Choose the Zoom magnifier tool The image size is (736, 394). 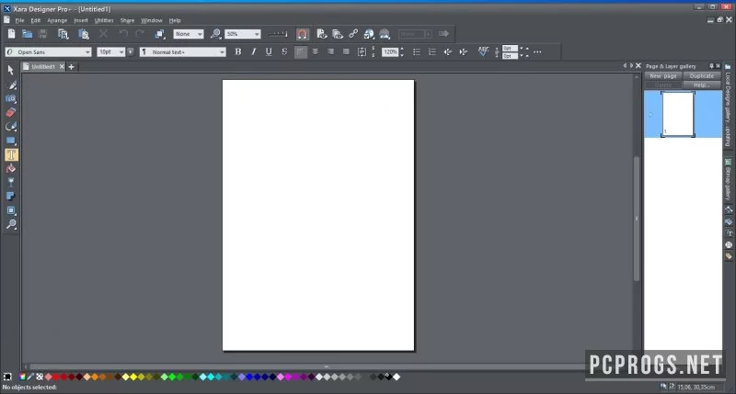click(11, 224)
